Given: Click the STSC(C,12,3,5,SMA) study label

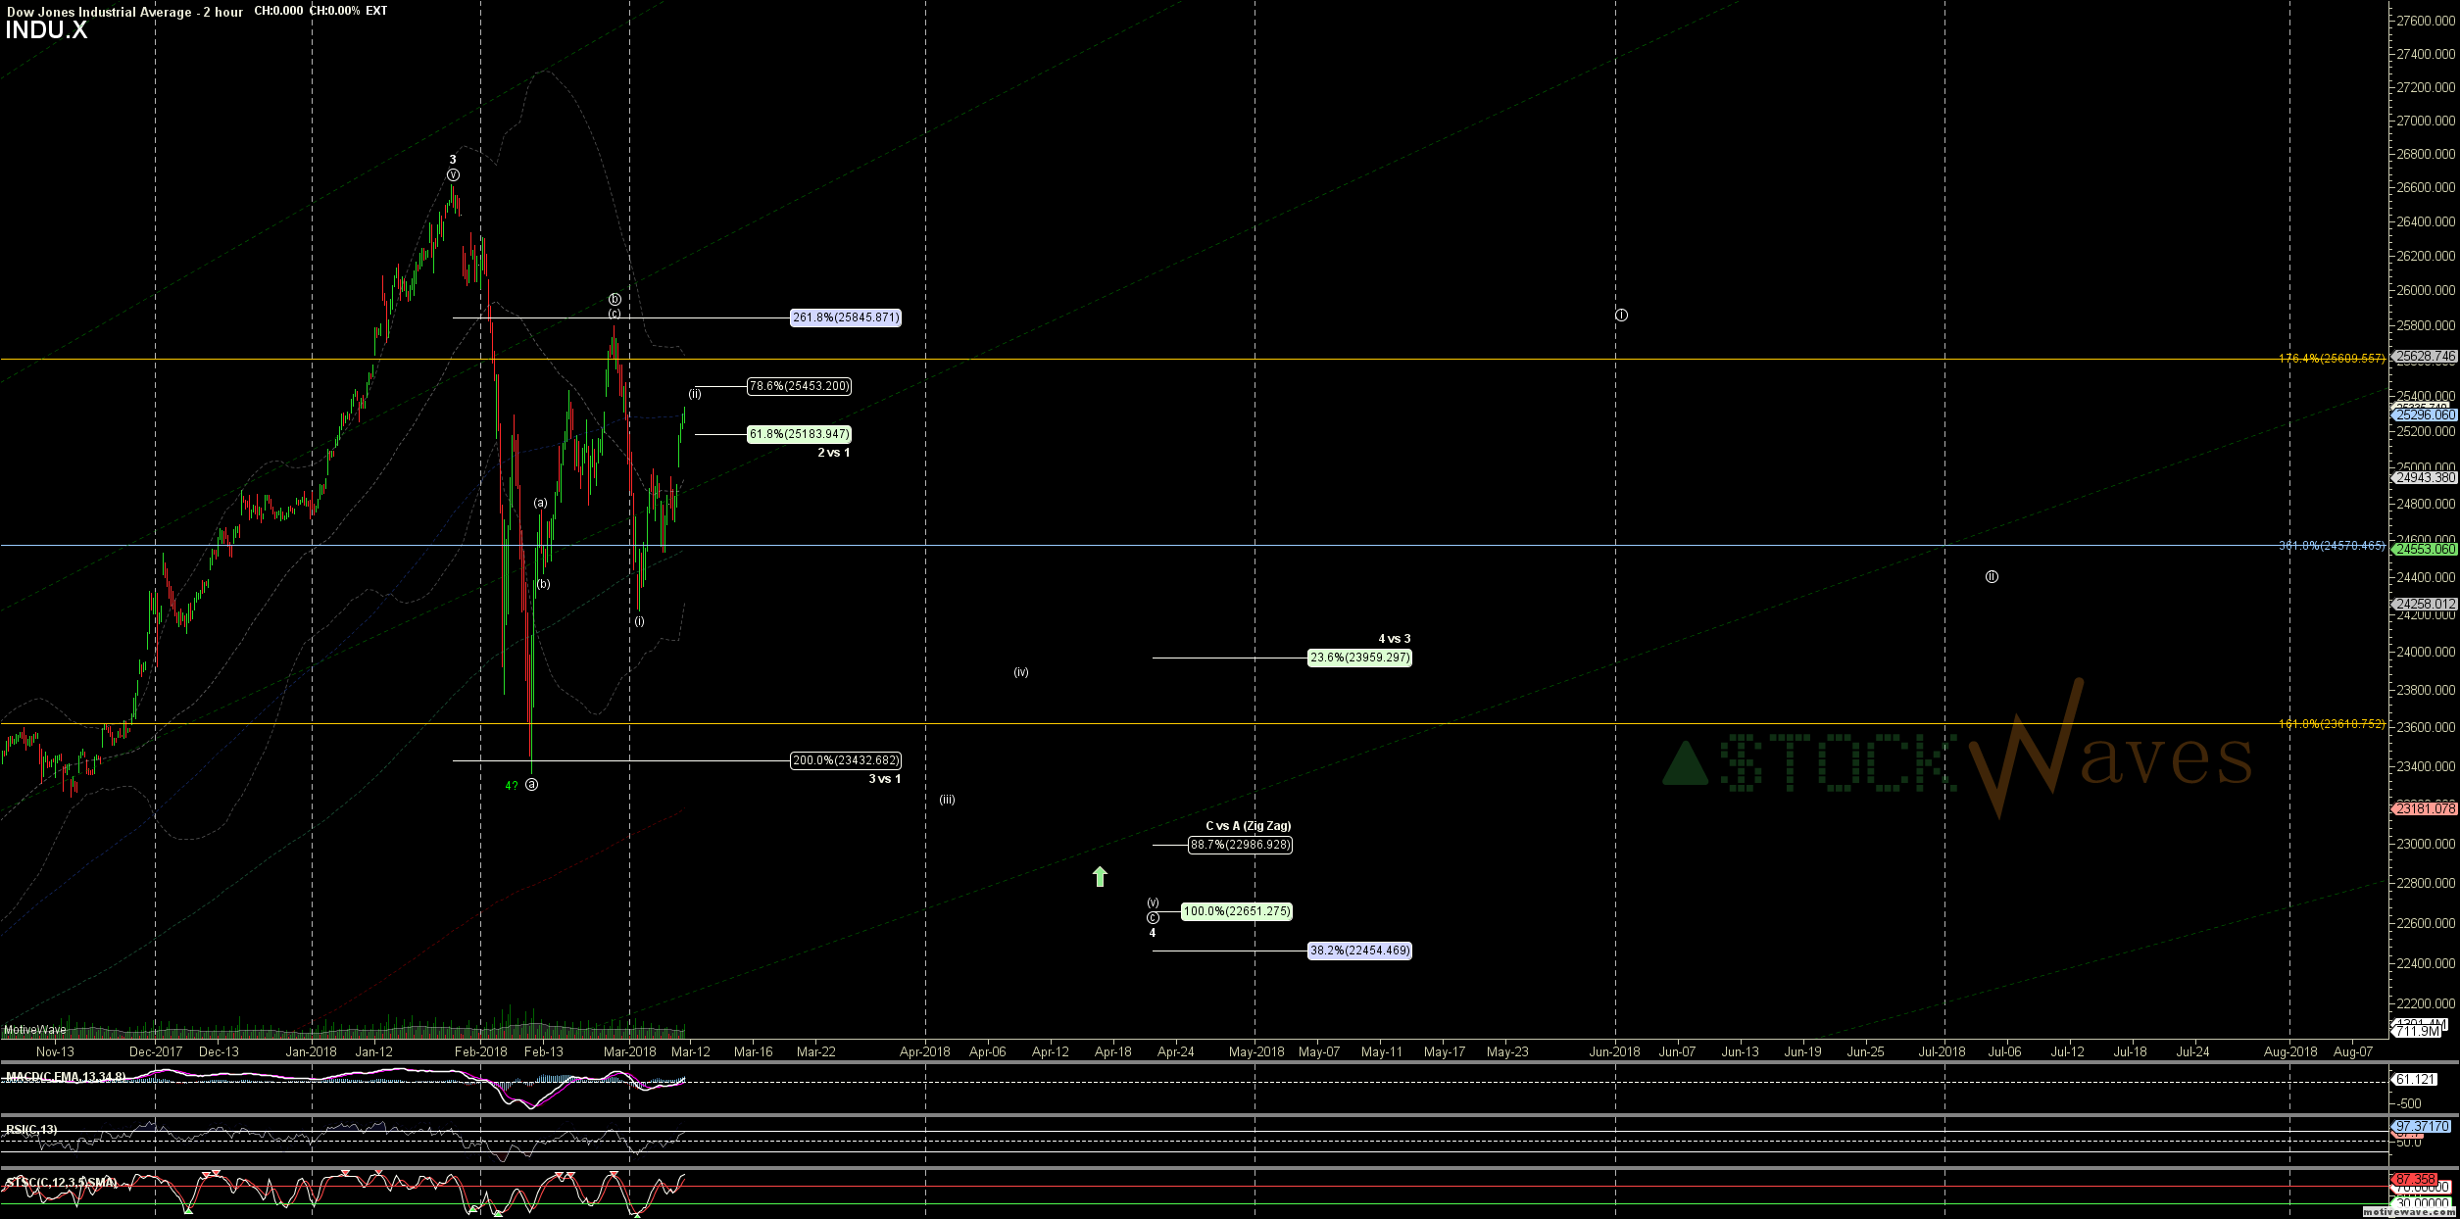Looking at the screenshot, I should 61,1183.
